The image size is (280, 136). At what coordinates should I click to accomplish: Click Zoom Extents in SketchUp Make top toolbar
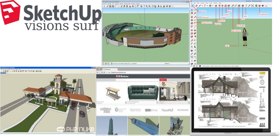[252, 6]
